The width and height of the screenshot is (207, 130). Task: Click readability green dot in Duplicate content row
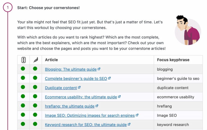tap(35, 87)
